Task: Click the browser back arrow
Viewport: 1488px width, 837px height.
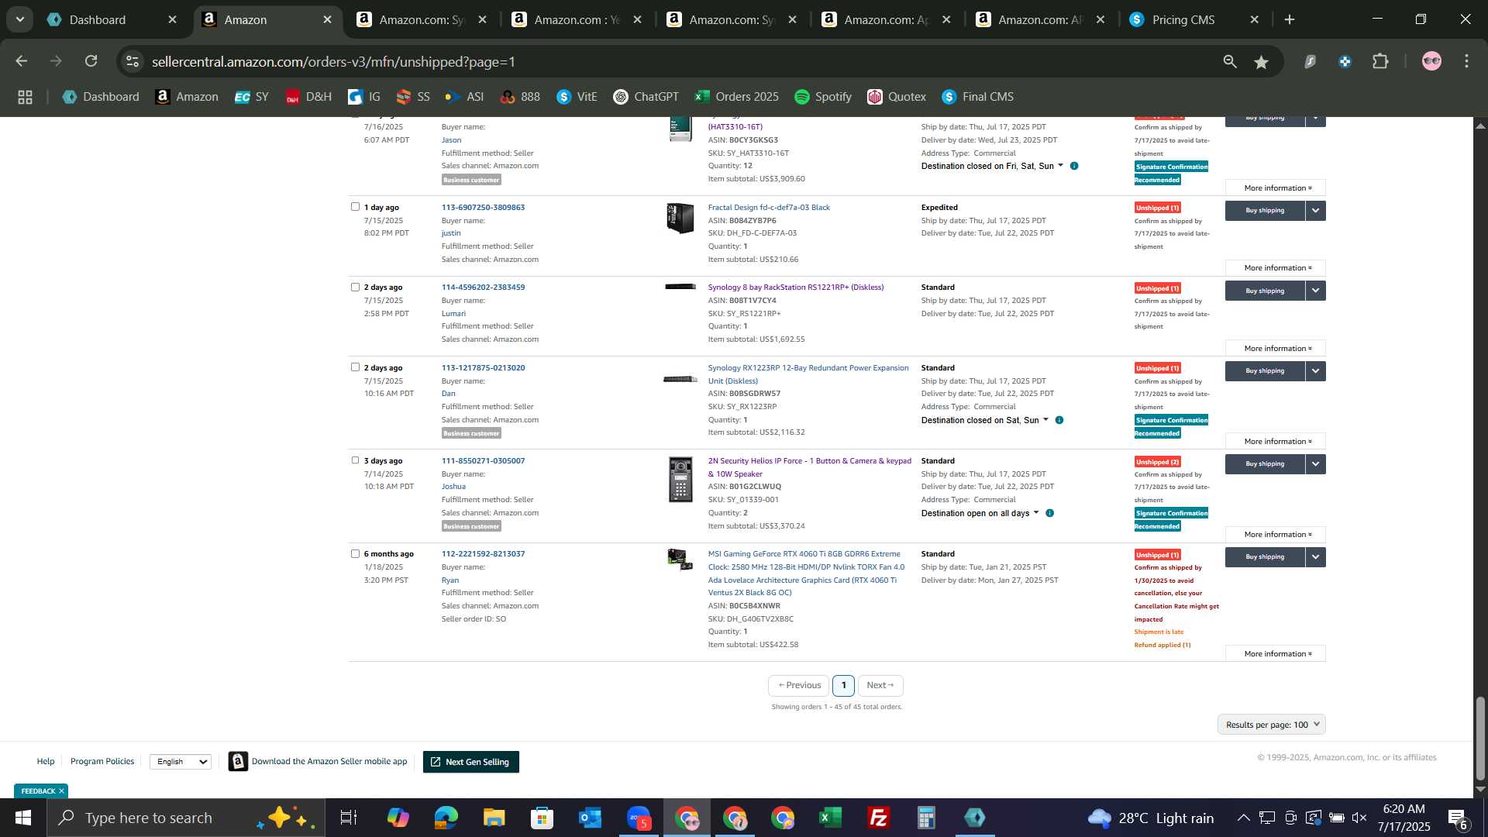Action: coord(22,61)
